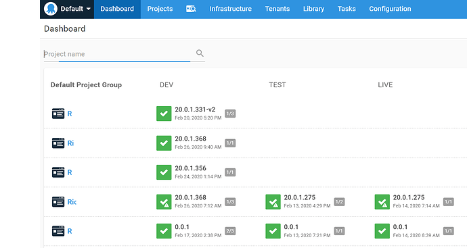Open the Configuration tab
The width and height of the screenshot is (467, 248).
click(390, 9)
